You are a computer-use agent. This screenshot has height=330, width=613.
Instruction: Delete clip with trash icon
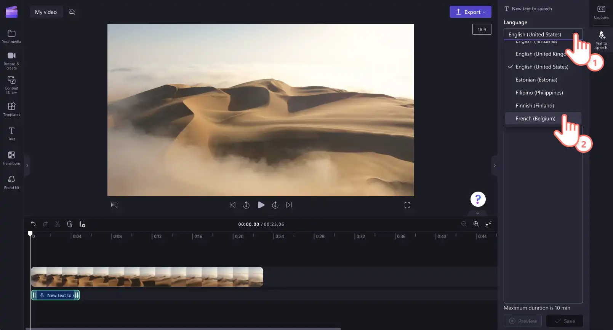pos(70,224)
